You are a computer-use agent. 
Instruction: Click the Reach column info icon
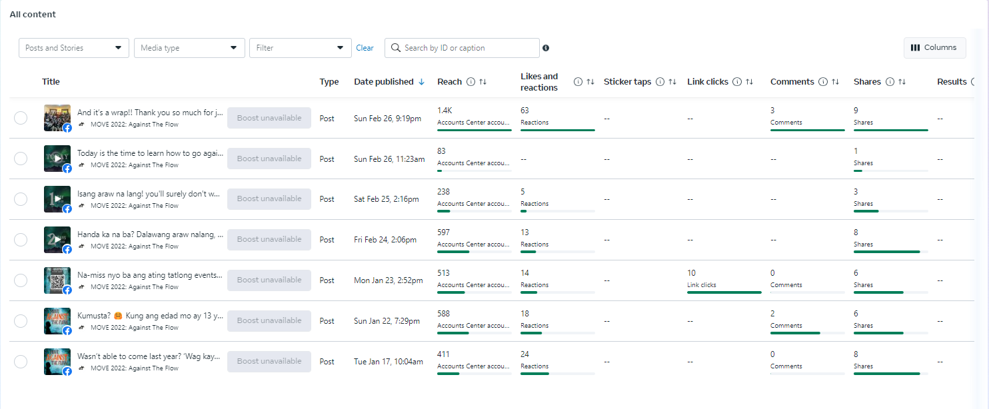[x=471, y=82]
